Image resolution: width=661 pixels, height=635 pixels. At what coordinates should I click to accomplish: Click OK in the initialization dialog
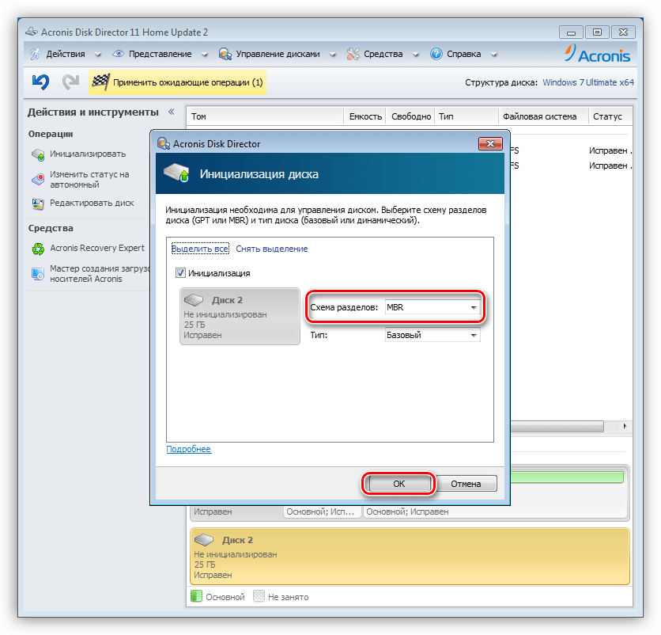pos(398,484)
